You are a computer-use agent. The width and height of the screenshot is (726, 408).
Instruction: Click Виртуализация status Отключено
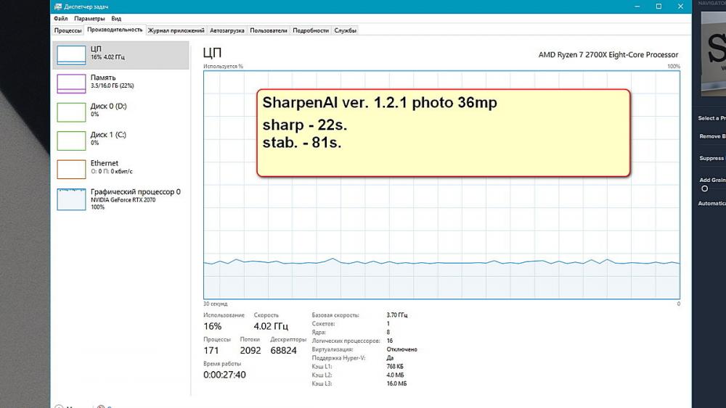pos(402,349)
